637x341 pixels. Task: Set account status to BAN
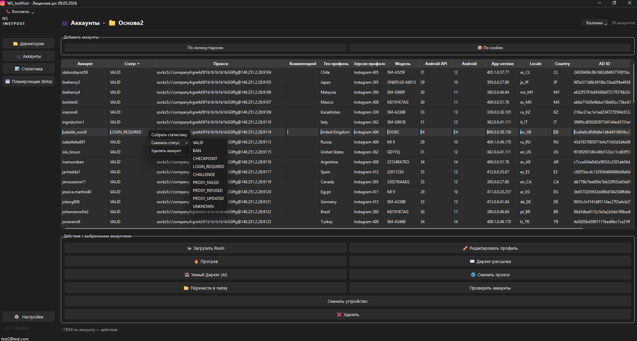tap(197, 151)
